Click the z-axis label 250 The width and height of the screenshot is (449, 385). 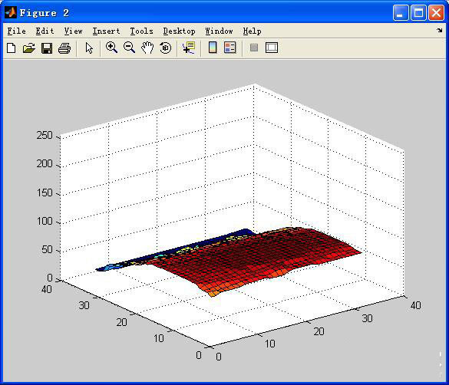45,135
